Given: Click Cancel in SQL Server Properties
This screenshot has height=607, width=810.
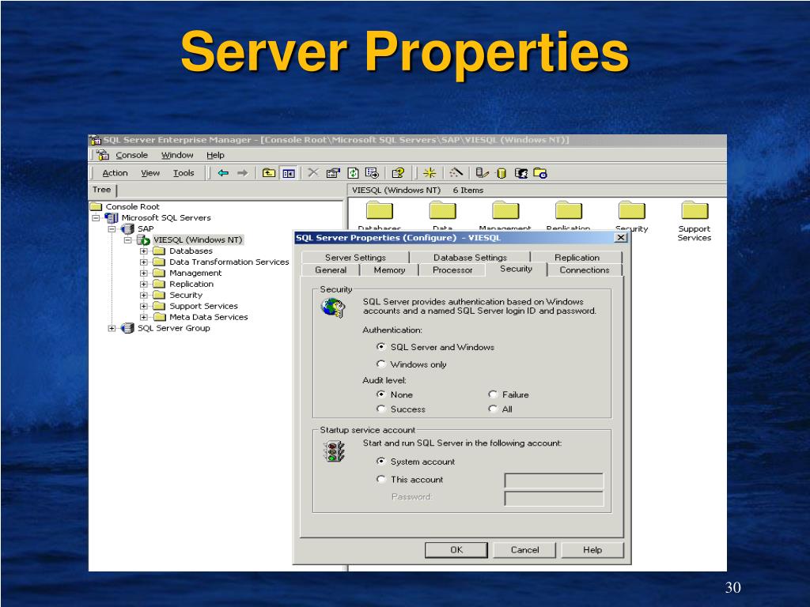Looking at the screenshot, I should tap(524, 550).
